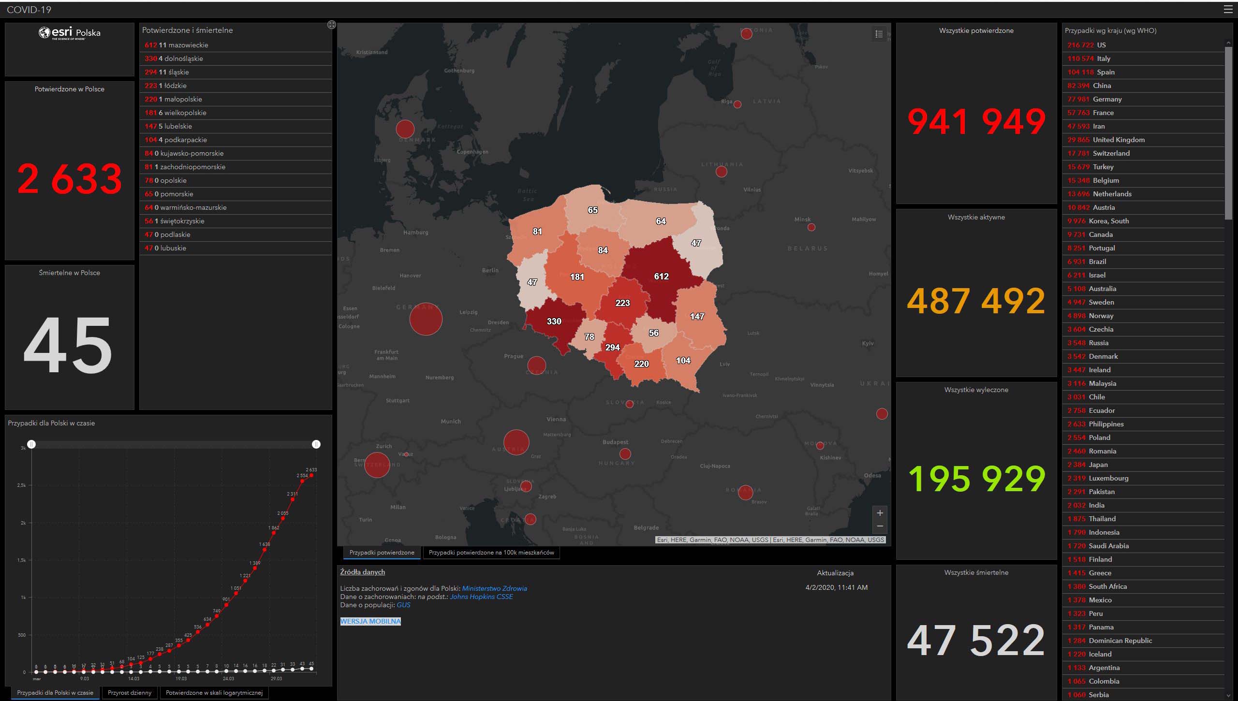Expand the Potwierdzone i śmiertelne panel
The height and width of the screenshot is (701, 1238).
pos(331,25)
